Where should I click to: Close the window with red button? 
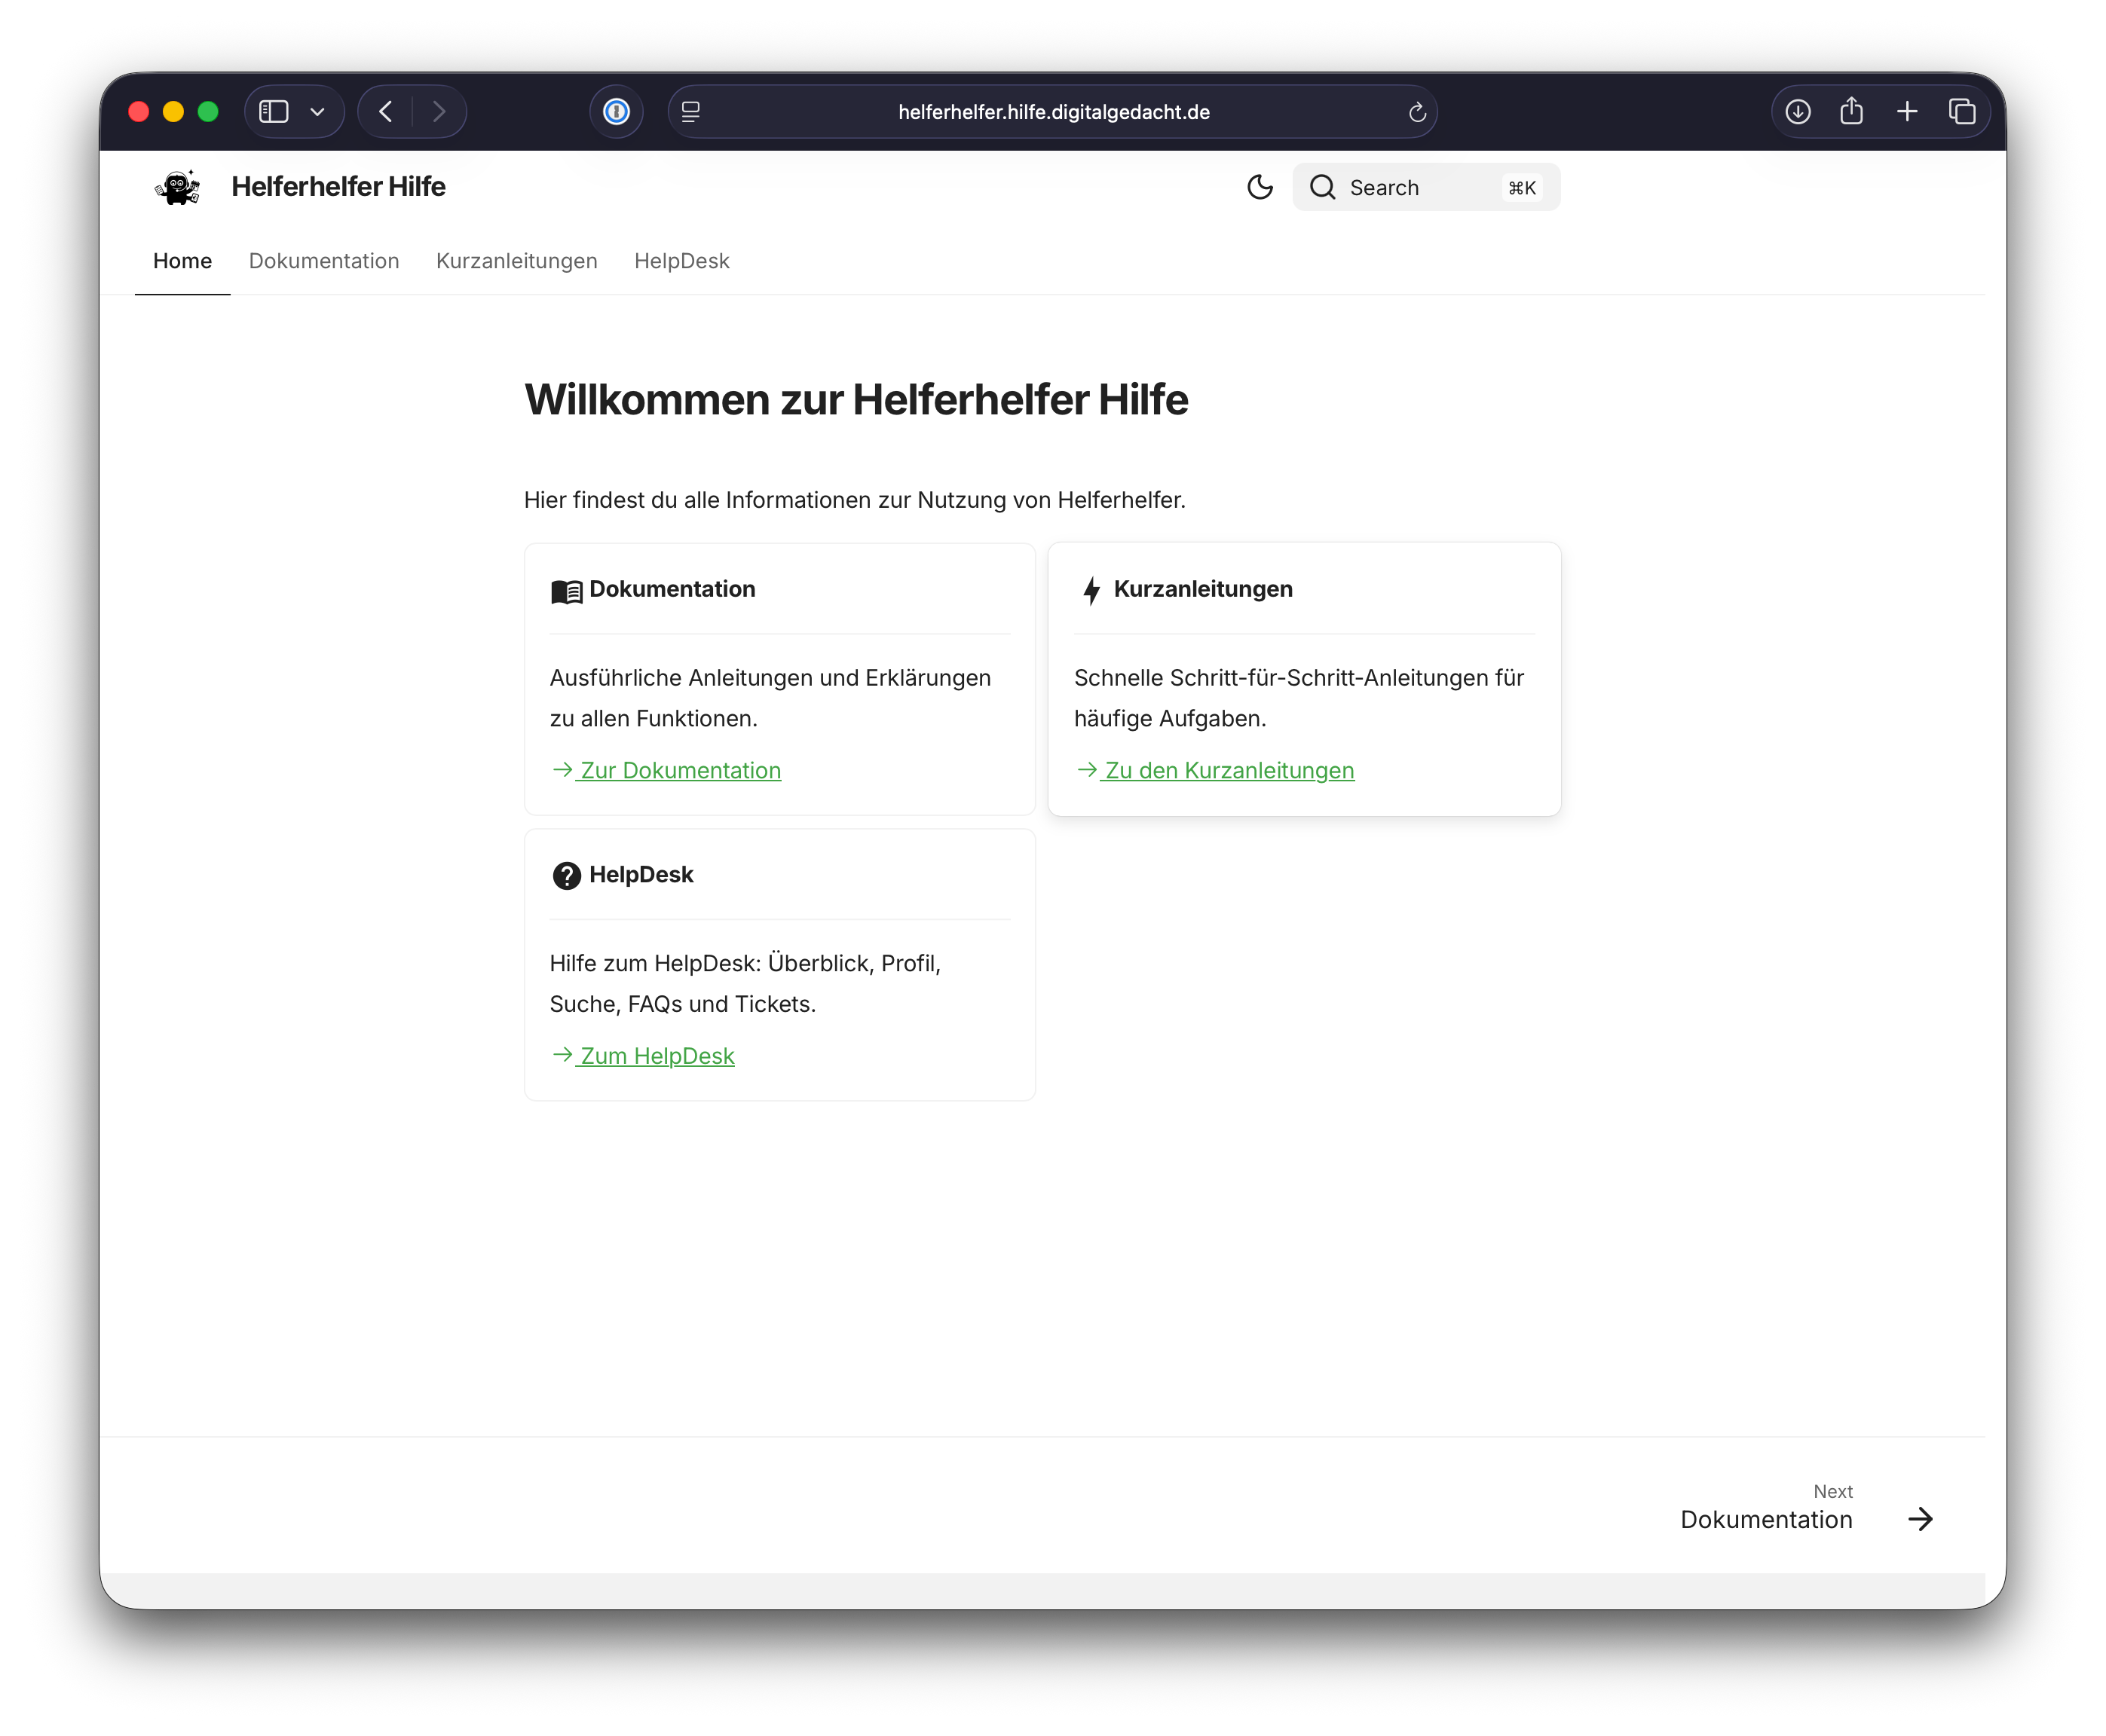tap(139, 111)
